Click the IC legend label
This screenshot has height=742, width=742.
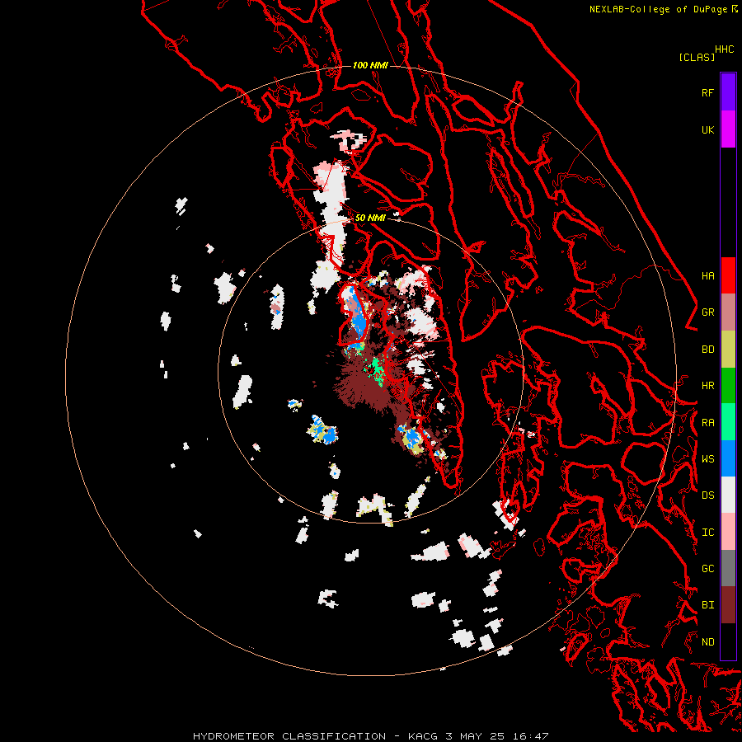coord(707,533)
